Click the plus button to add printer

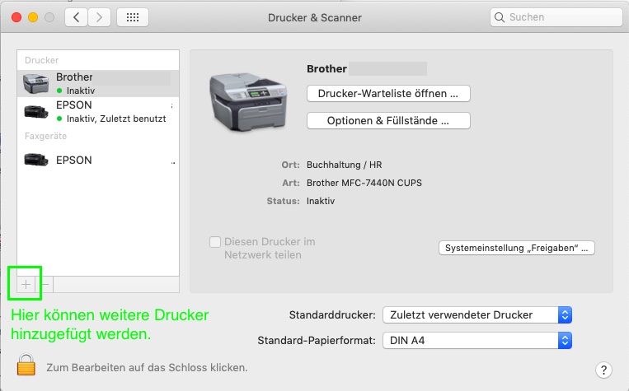(26, 284)
